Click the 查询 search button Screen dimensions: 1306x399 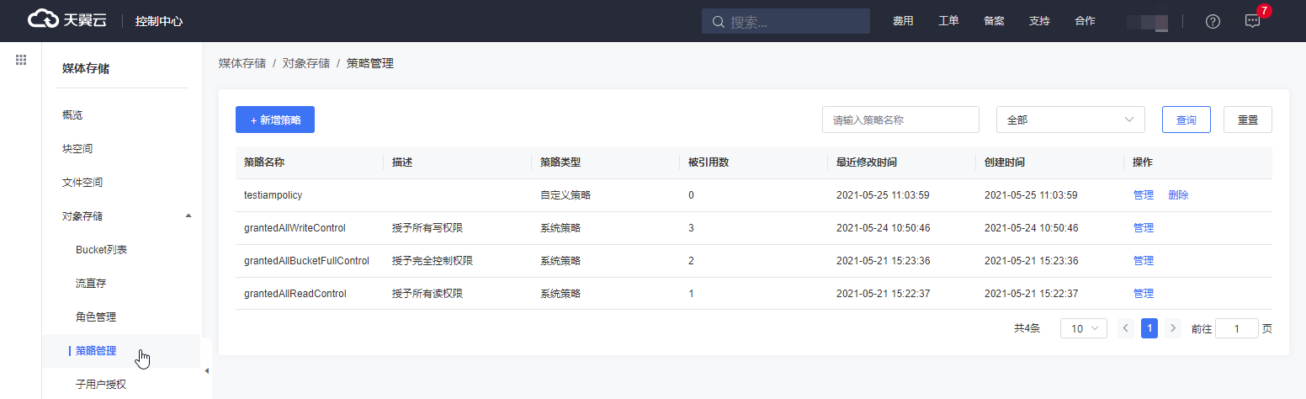[x=1186, y=120]
